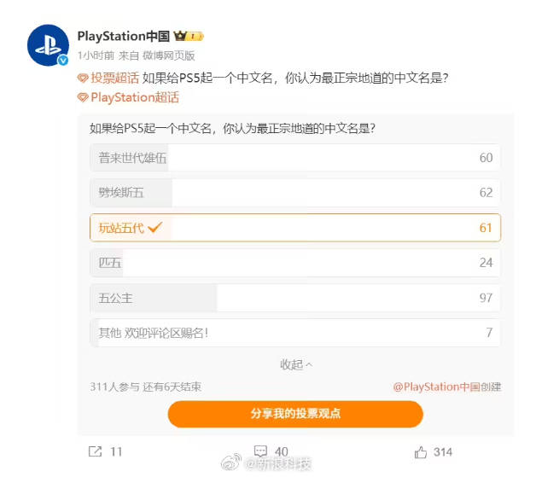This screenshot has width=536, height=477.
Task: Click the 投票超话 diamond topic icon
Action: (x=83, y=79)
